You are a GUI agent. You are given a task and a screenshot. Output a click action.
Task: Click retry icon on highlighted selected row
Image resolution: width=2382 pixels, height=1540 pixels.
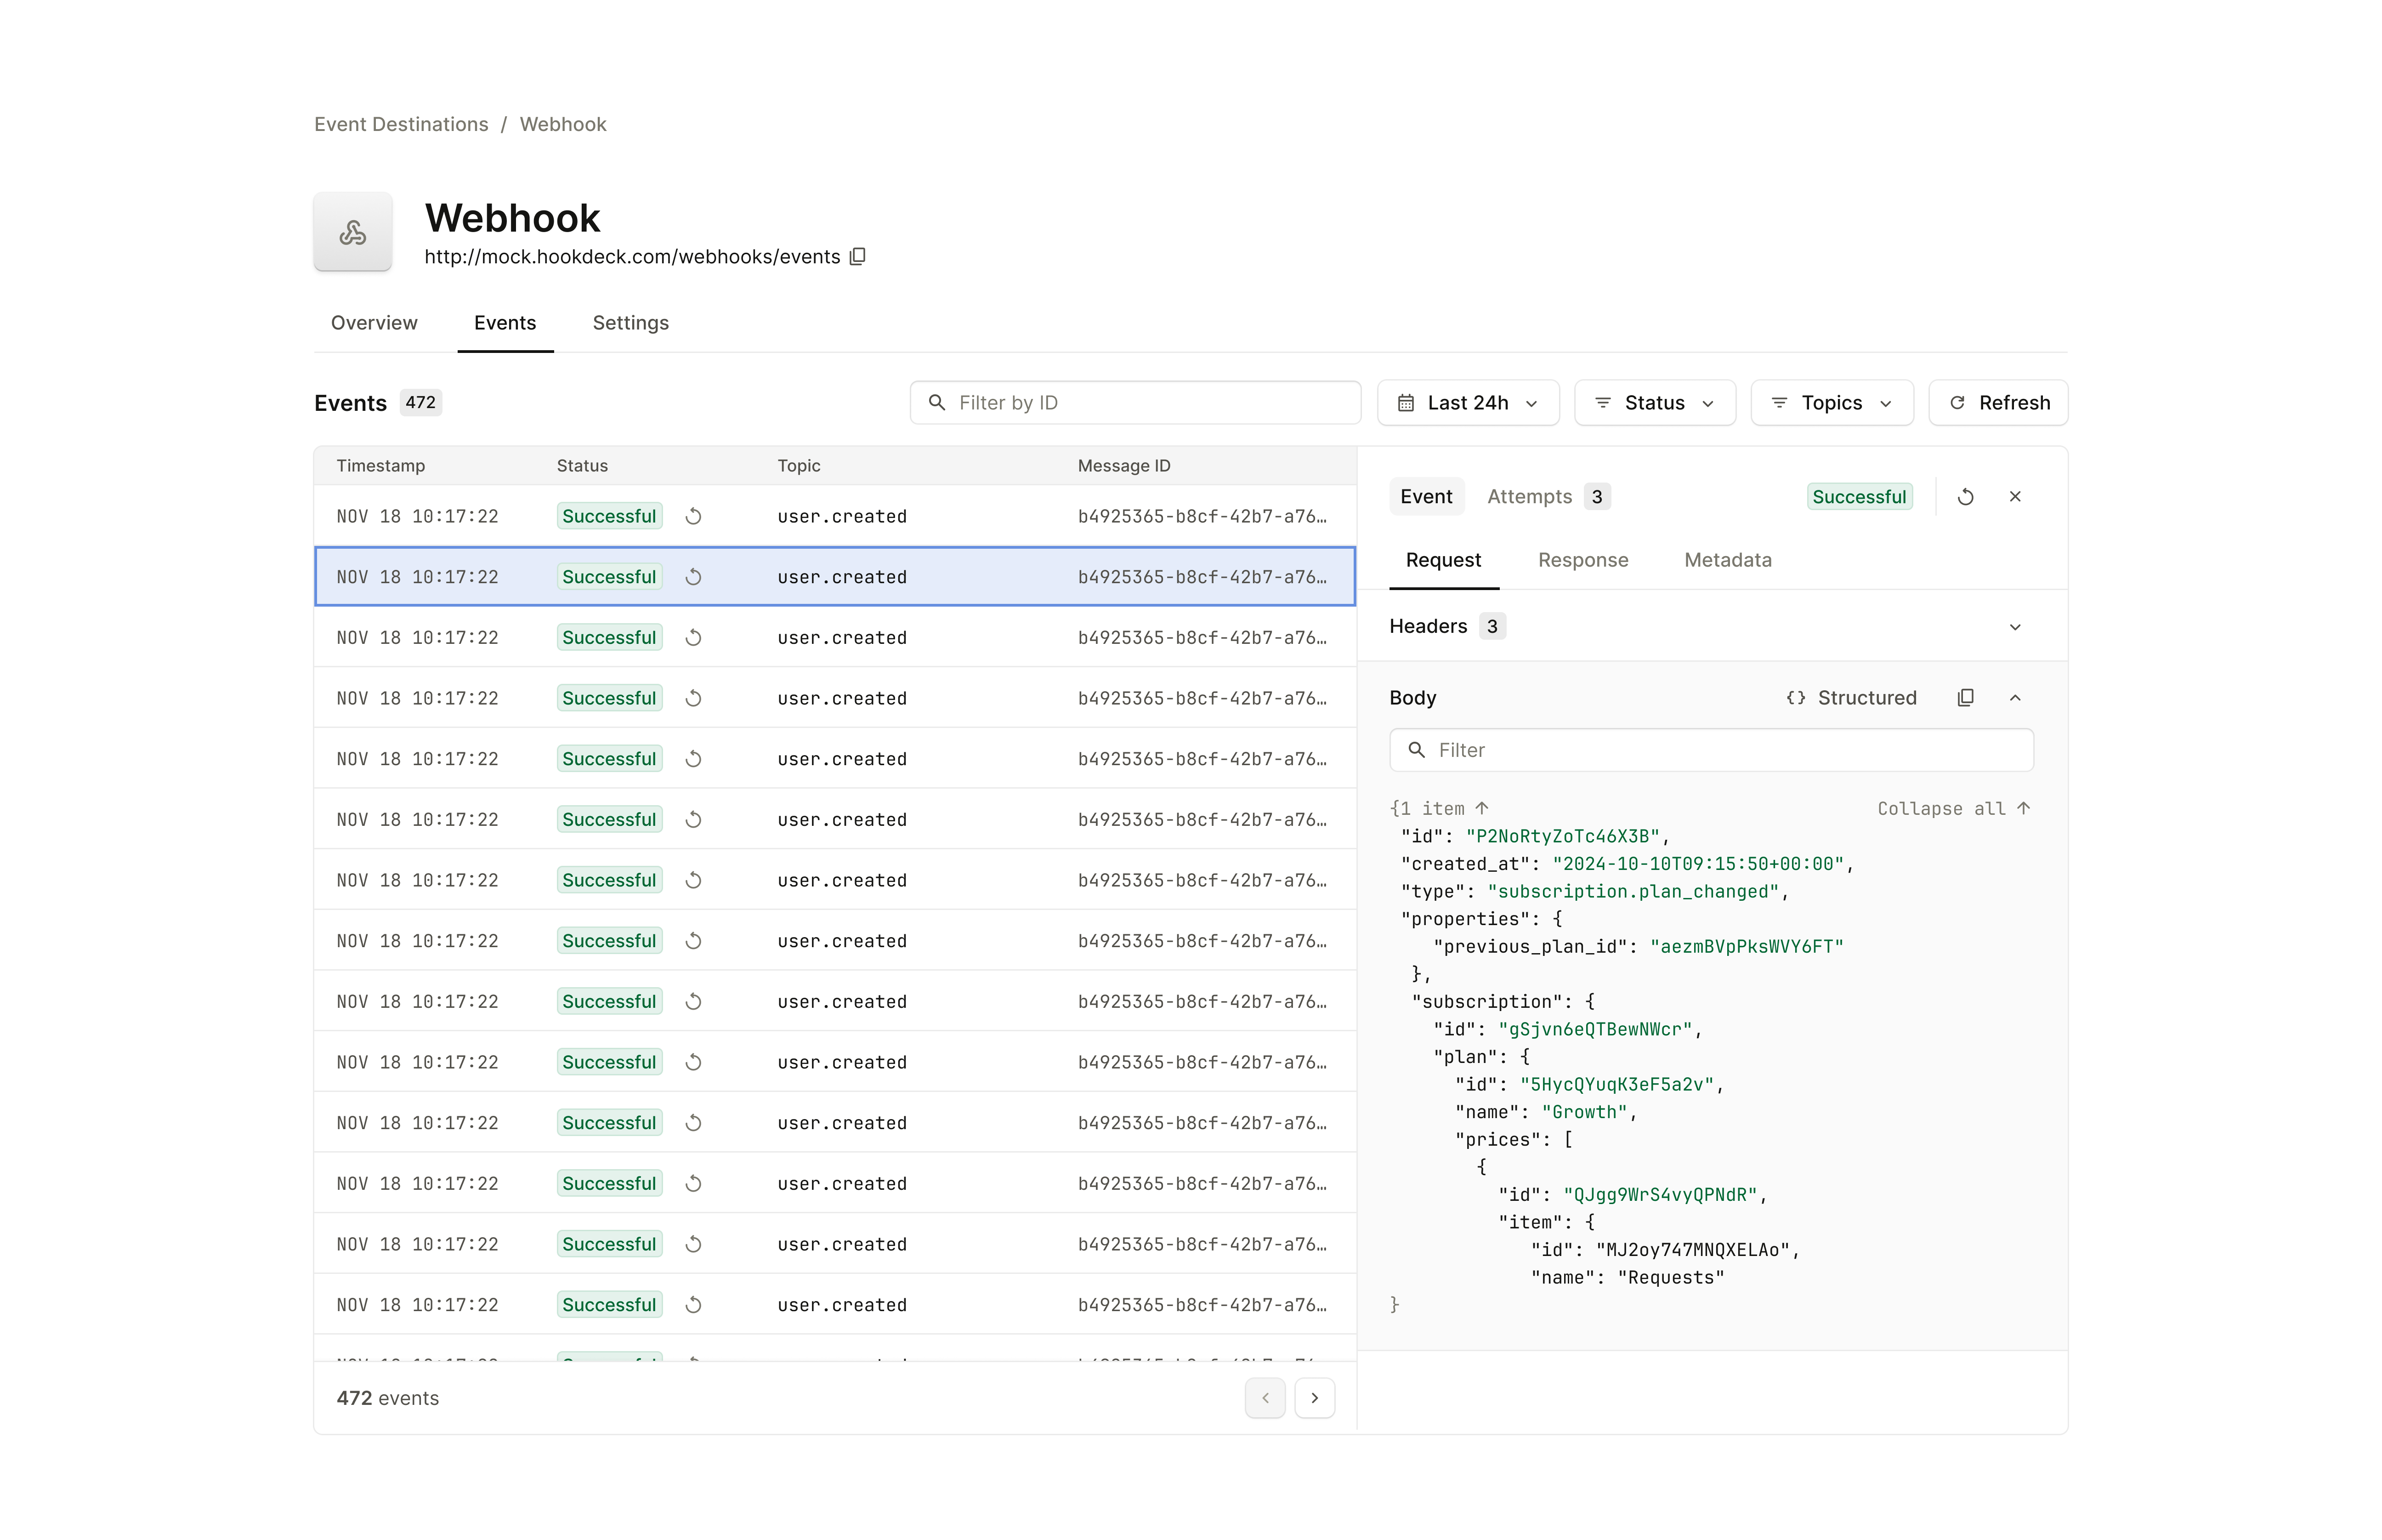click(x=694, y=577)
